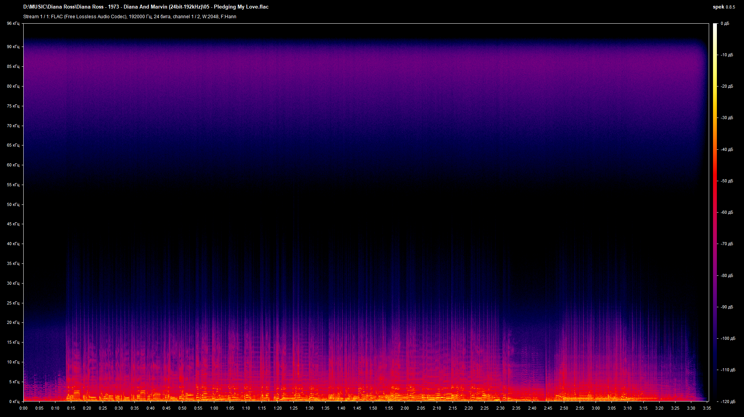Click the file path title text
This screenshot has width=744, height=417.
click(146, 7)
